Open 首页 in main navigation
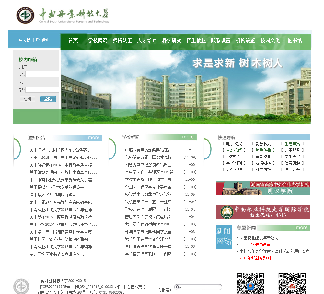324x294 pixels. coord(73,40)
